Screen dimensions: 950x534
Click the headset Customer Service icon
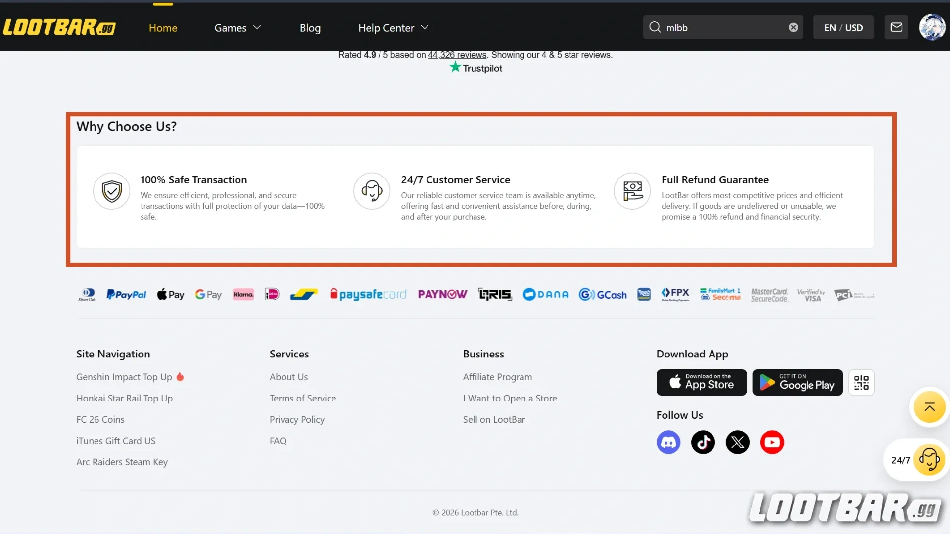(372, 191)
